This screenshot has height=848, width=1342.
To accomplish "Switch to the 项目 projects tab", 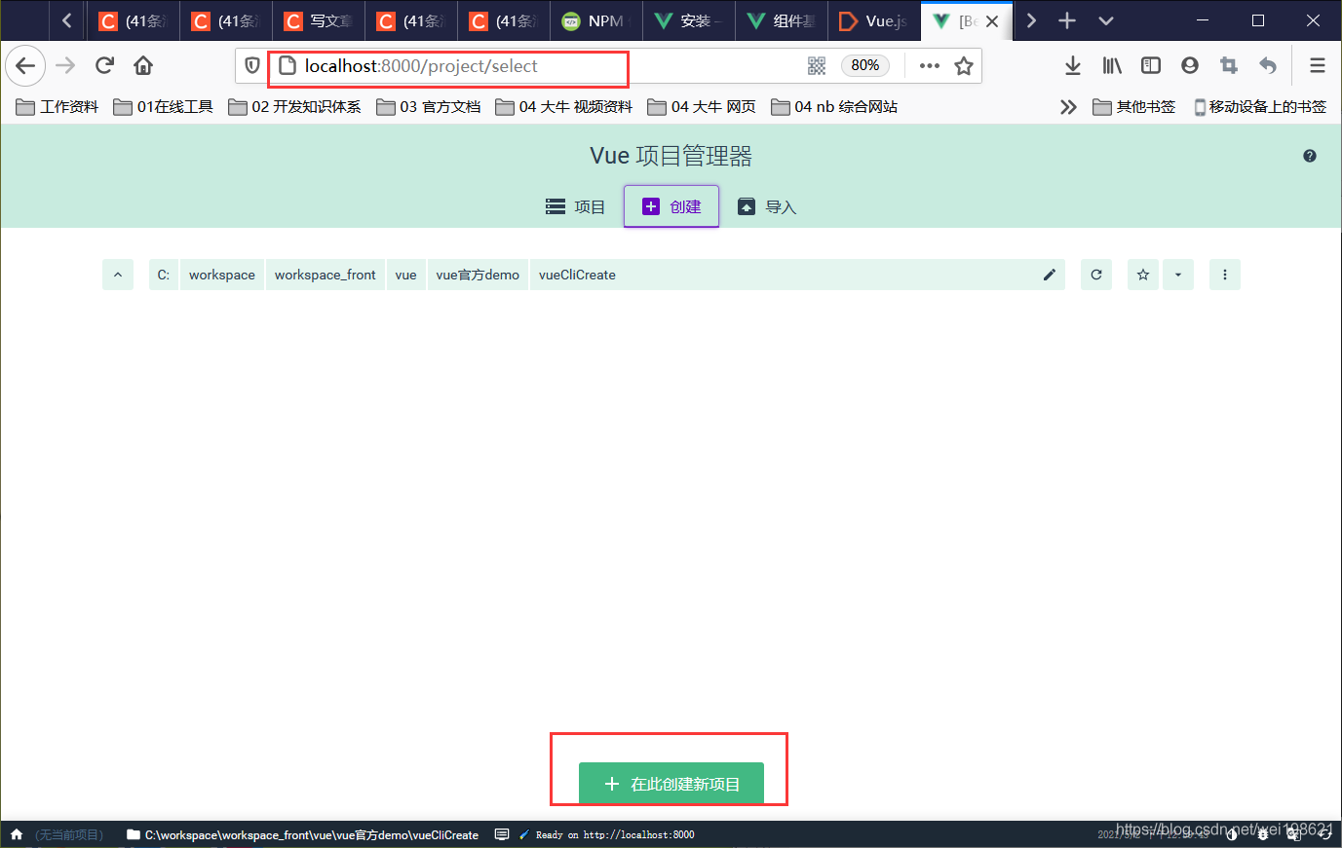I will click(x=576, y=206).
